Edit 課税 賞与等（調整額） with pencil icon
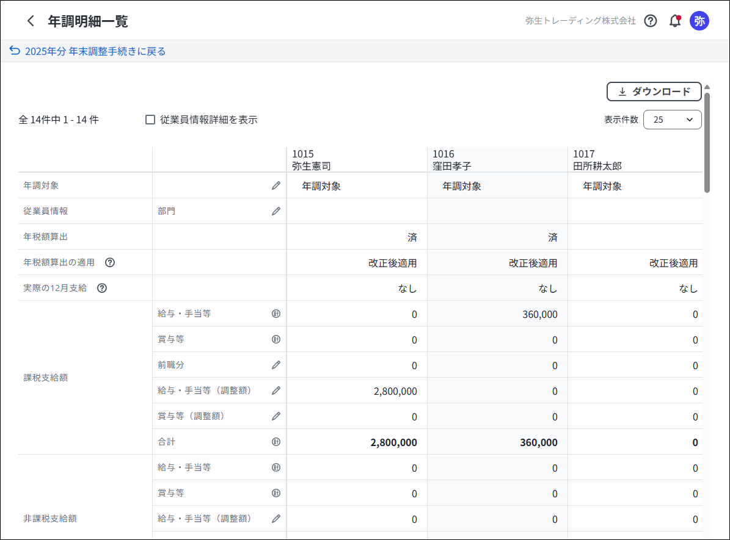This screenshot has width=730, height=540. tap(276, 416)
